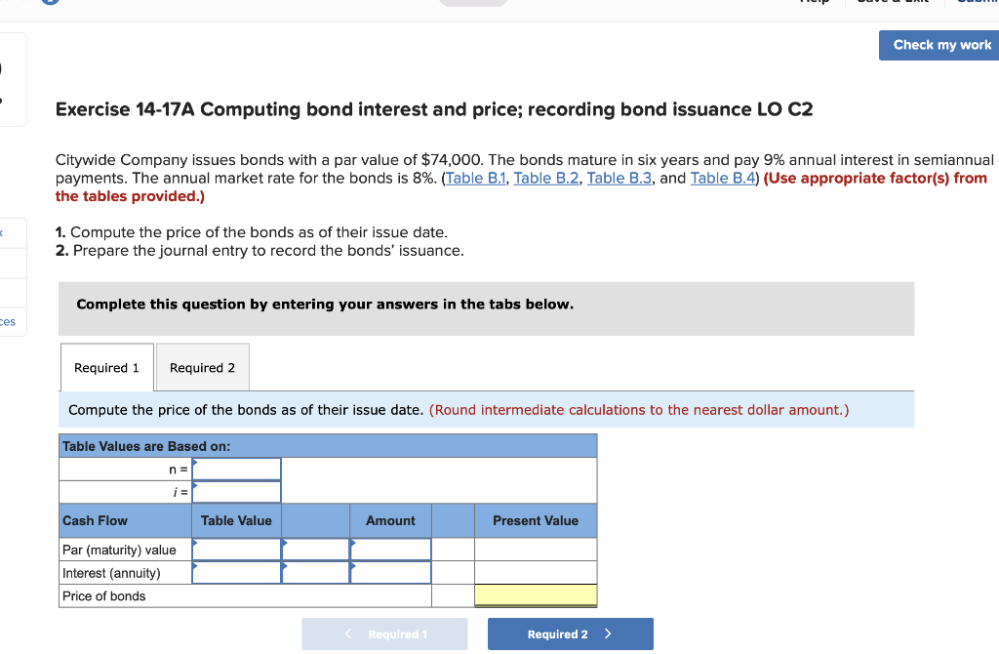This screenshot has height=654, width=999.
Task: Click the Check my work button
Action: pyautogui.click(x=938, y=44)
